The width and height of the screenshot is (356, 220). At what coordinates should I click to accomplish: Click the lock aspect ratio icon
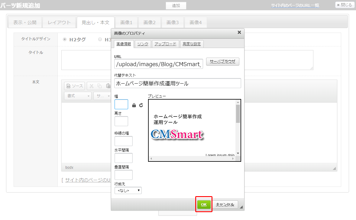point(134,105)
